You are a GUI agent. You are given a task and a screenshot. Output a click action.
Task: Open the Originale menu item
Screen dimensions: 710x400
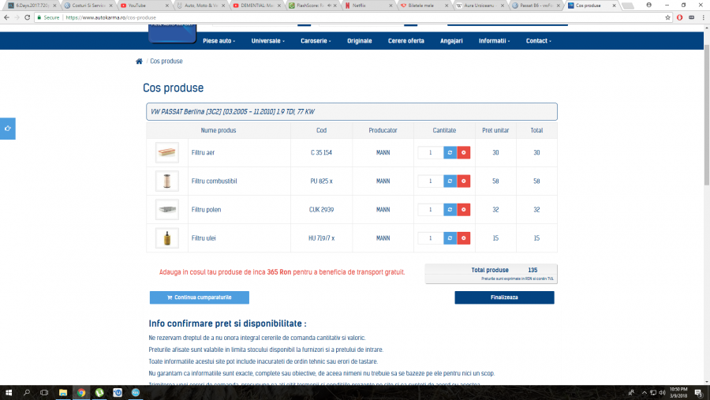point(359,41)
